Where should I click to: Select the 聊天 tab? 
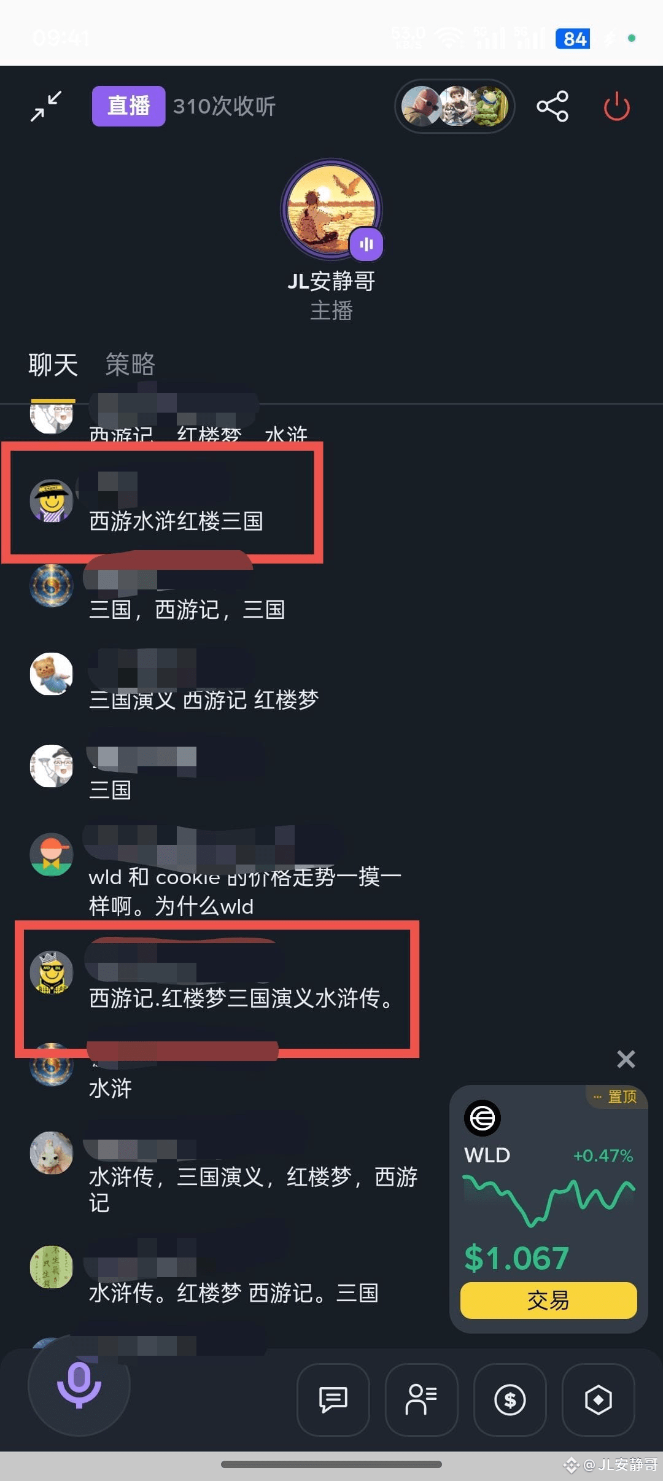click(x=53, y=365)
